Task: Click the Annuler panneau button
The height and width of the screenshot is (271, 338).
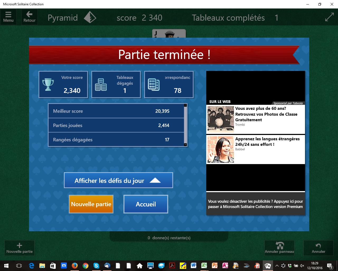Action: [x=279, y=248]
